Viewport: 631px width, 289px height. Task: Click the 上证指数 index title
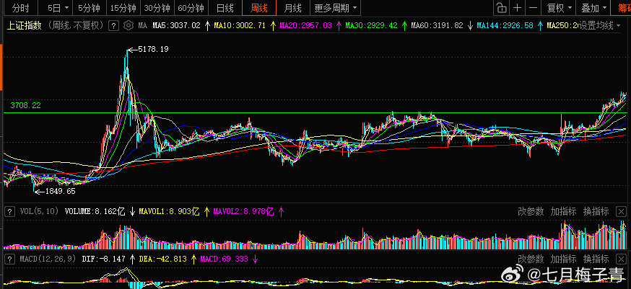tap(25, 26)
